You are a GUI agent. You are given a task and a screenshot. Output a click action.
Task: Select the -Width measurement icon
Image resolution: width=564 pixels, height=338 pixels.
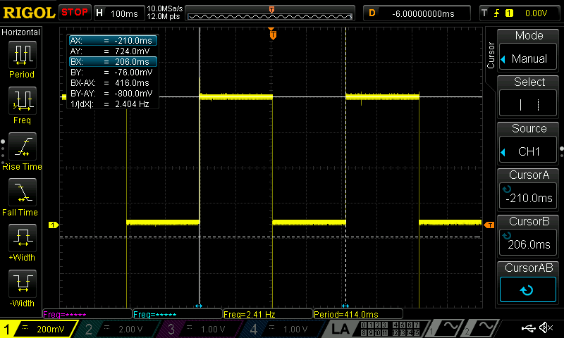click(x=23, y=283)
